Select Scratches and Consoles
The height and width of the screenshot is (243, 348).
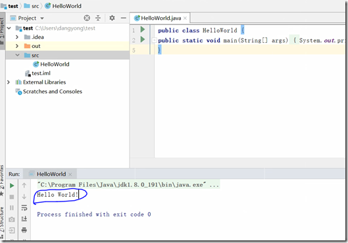tap(49, 92)
